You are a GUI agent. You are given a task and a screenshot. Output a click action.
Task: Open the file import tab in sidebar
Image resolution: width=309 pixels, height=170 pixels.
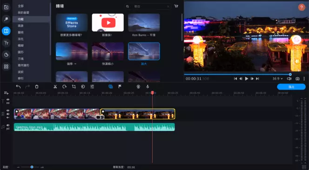click(x=6, y=7)
